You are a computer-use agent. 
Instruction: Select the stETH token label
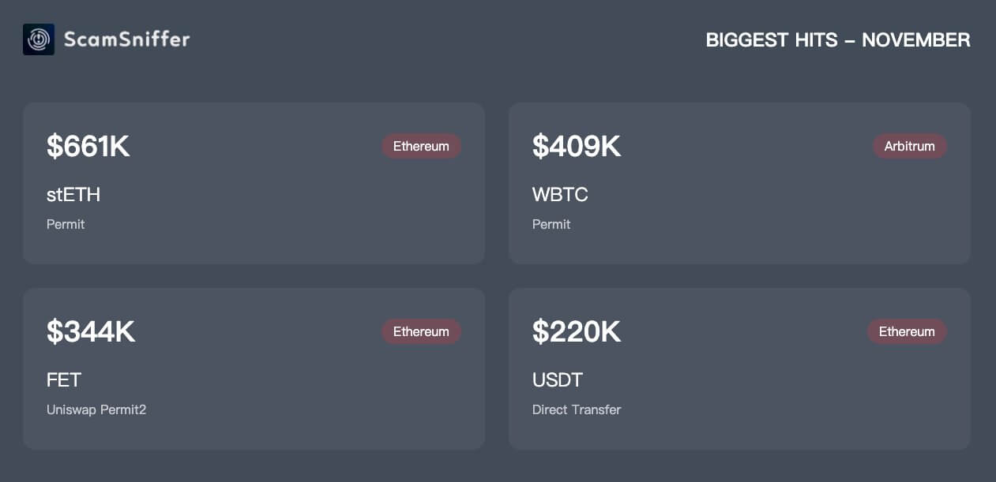pyautogui.click(x=73, y=194)
